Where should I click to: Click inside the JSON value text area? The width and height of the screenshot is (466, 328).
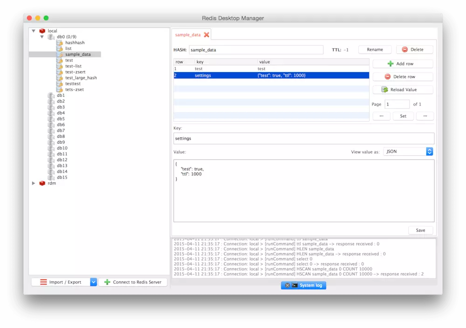[304, 191]
